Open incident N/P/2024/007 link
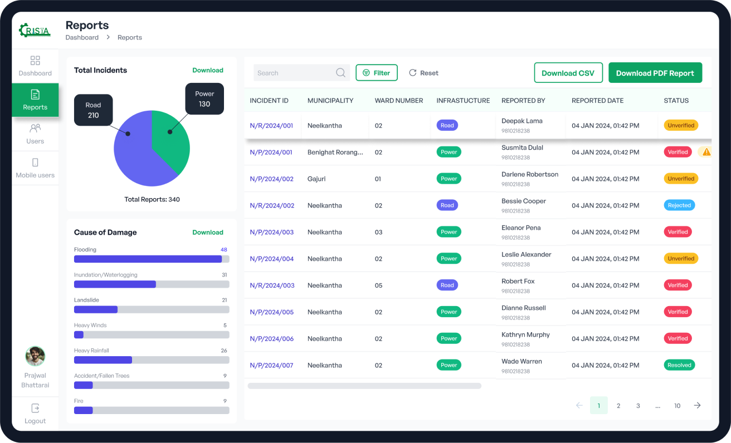This screenshot has width=731, height=443. (271, 365)
